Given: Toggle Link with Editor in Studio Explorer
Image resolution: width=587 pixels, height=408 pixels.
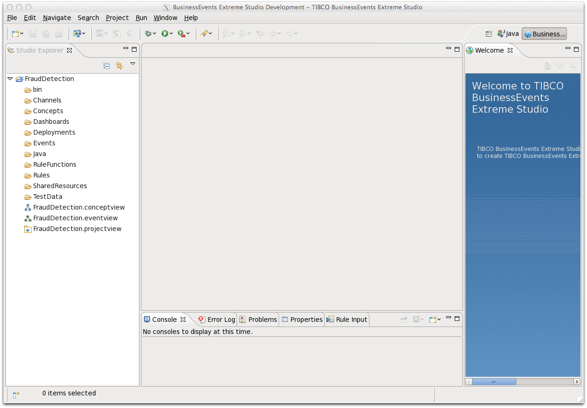Looking at the screenshot, I should [x=119, y=66].
